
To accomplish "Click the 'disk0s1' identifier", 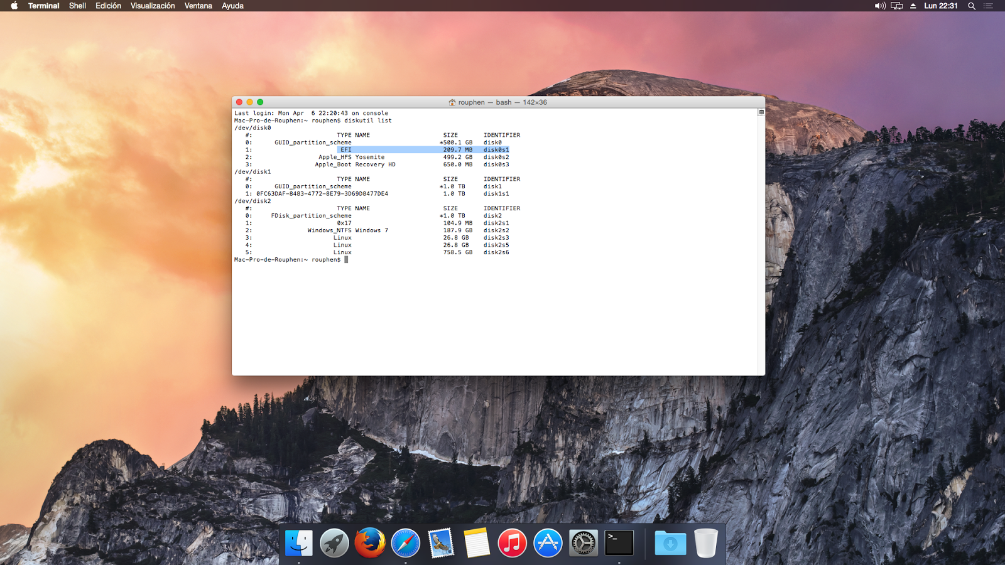I will click(496, 150).
